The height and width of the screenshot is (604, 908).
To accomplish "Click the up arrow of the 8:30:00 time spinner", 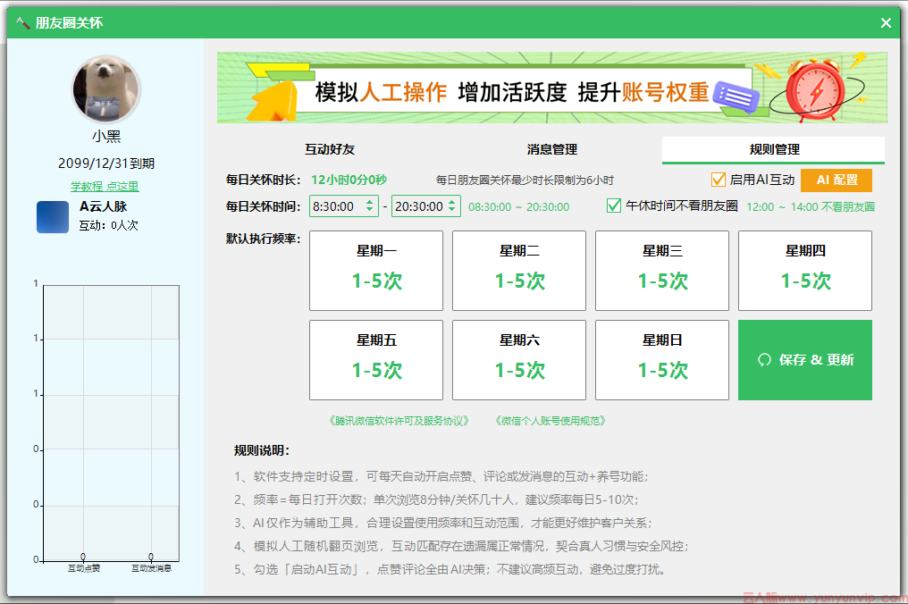I will (369, 202).
